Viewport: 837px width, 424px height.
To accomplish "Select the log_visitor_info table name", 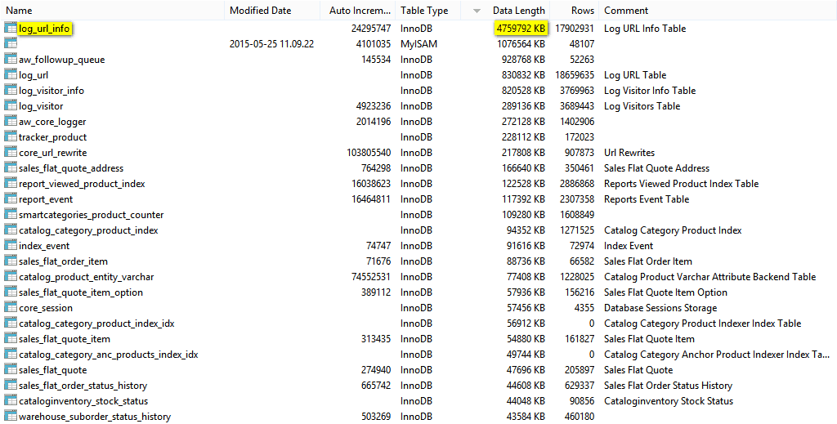I will point(51,91).
